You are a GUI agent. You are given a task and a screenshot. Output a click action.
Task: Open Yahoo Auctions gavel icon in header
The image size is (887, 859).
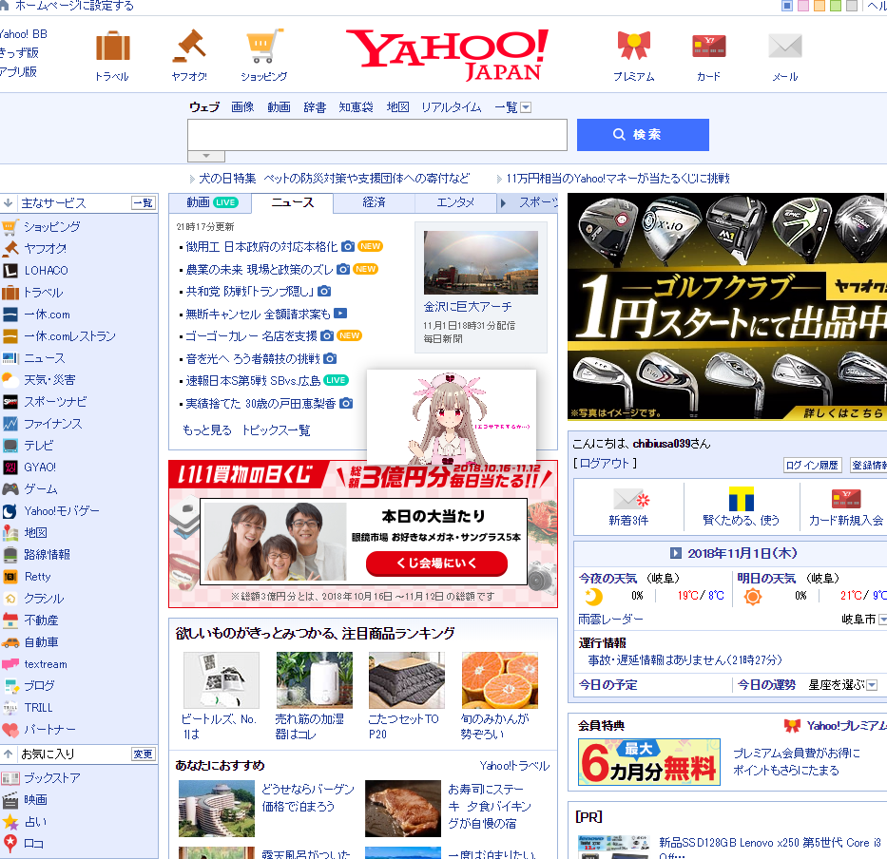189,46
